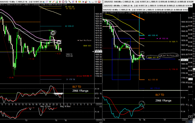Click 817 TD text in 15-Min stochastic pane
Screen dimensions: 195x123
pyautogui.click(x=77, y=87)
